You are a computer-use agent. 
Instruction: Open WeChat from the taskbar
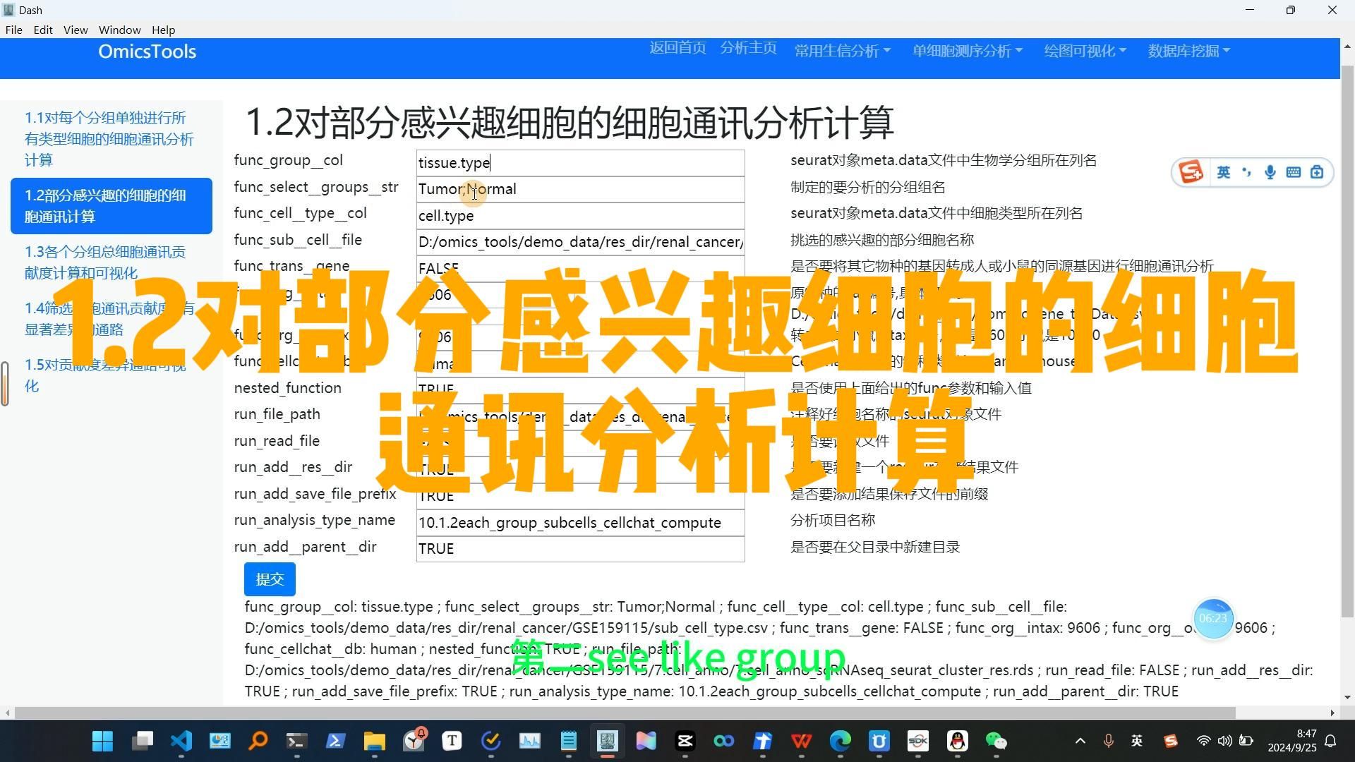(997, 742)
